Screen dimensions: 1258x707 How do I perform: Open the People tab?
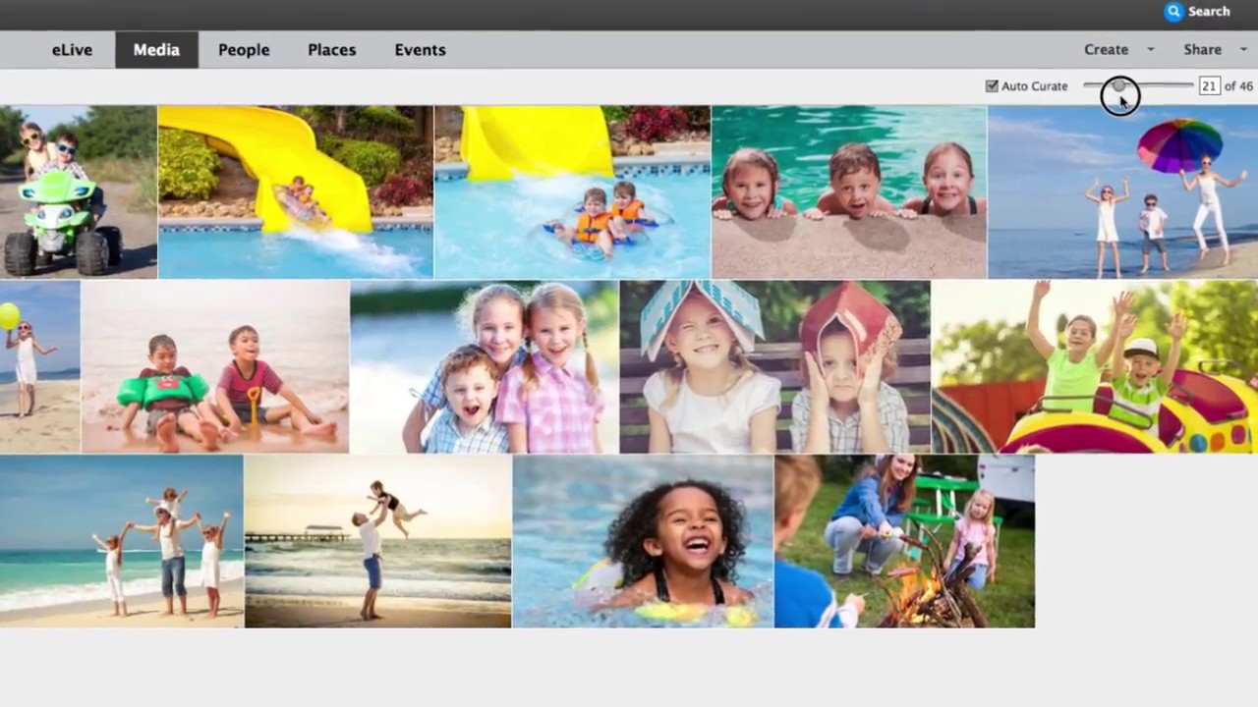click(244, 50)
